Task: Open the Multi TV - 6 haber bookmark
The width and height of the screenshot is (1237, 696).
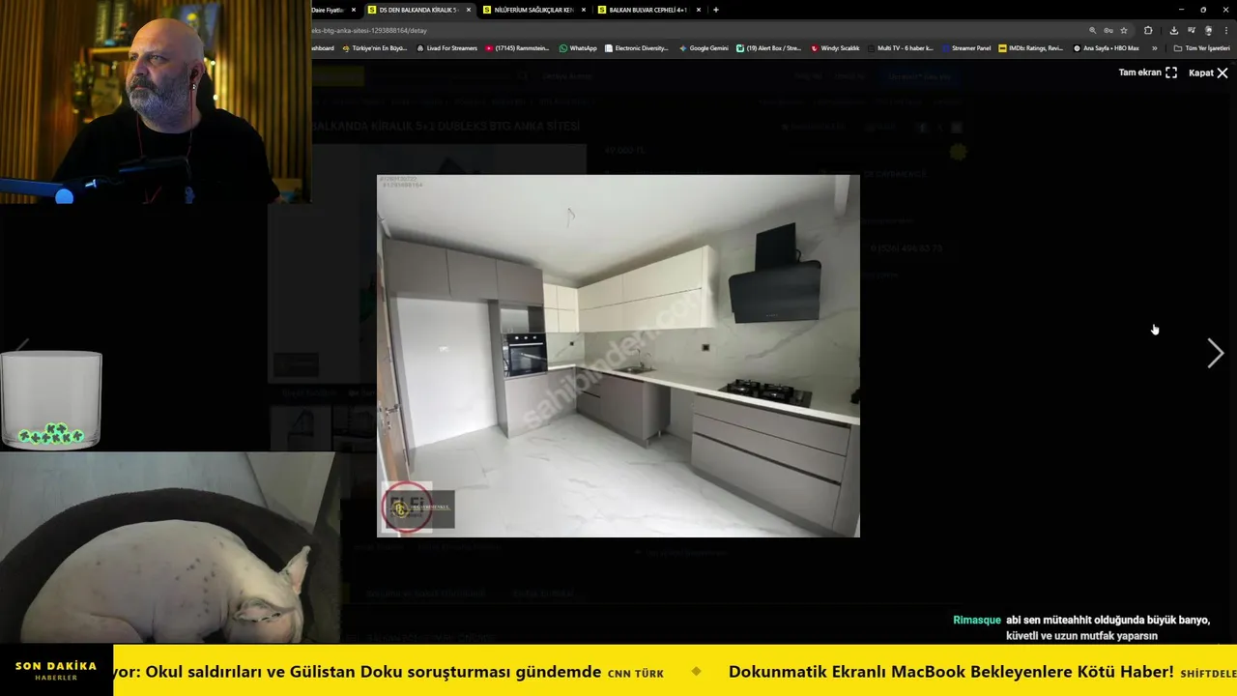Action: pyautogui.click(x=901, y=48)
